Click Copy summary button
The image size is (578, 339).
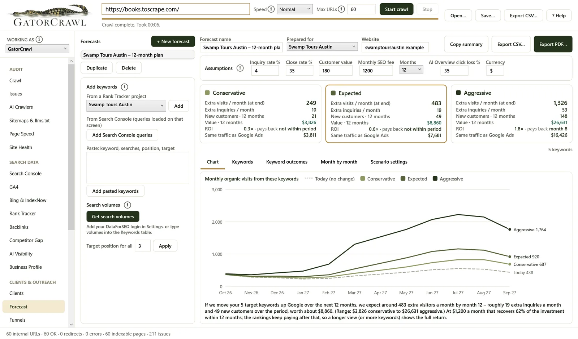(x=466, y=44)
